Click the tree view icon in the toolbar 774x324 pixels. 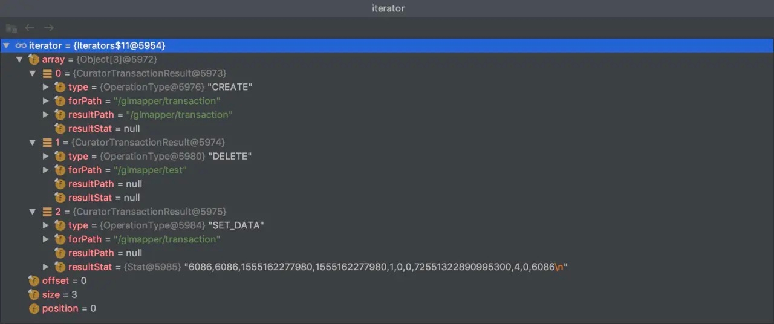coord(11,28)
